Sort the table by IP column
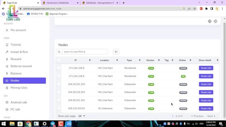Image resolution: width=226 pixels, height=127 pixels. pyautogui.click(x=90, y=60)
